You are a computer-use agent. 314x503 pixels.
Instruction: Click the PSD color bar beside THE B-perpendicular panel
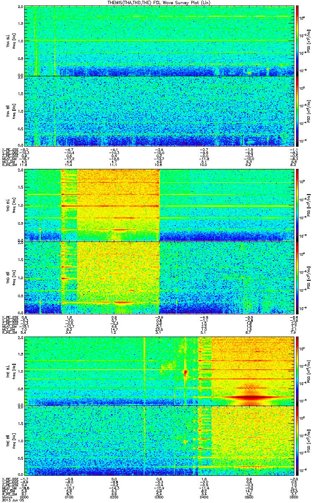point(297,371)
